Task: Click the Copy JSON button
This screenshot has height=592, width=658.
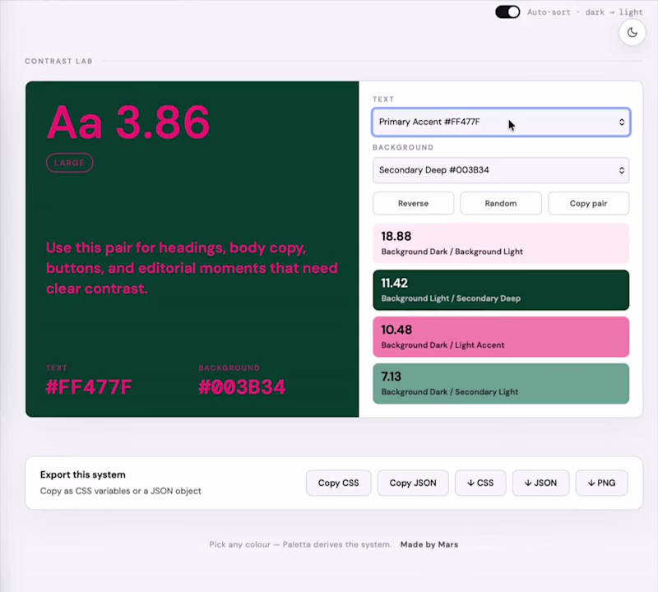Action: pos(413,483)
